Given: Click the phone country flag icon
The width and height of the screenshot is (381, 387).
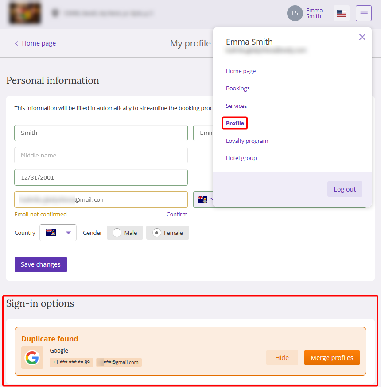Looking at the screenshot, I should [202, 199].
